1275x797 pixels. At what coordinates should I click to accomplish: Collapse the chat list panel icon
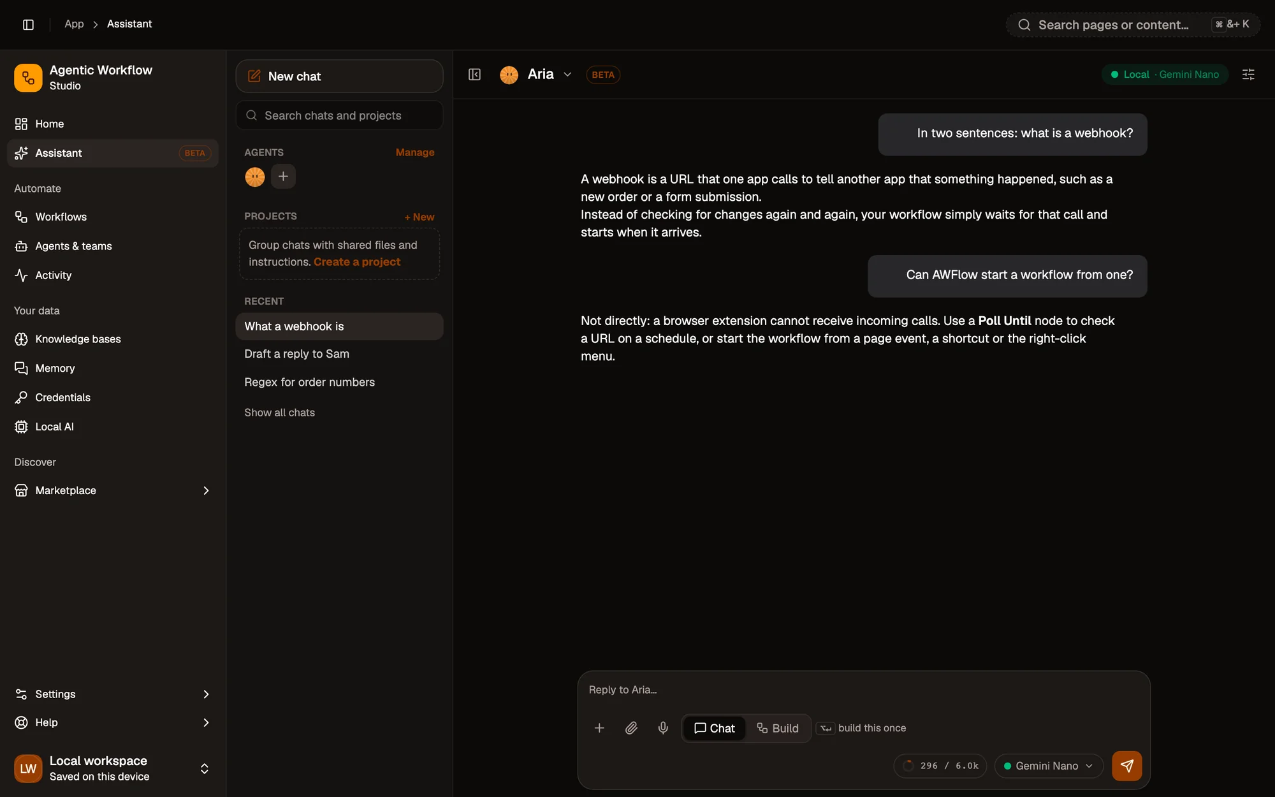click(x=474, y=75)
